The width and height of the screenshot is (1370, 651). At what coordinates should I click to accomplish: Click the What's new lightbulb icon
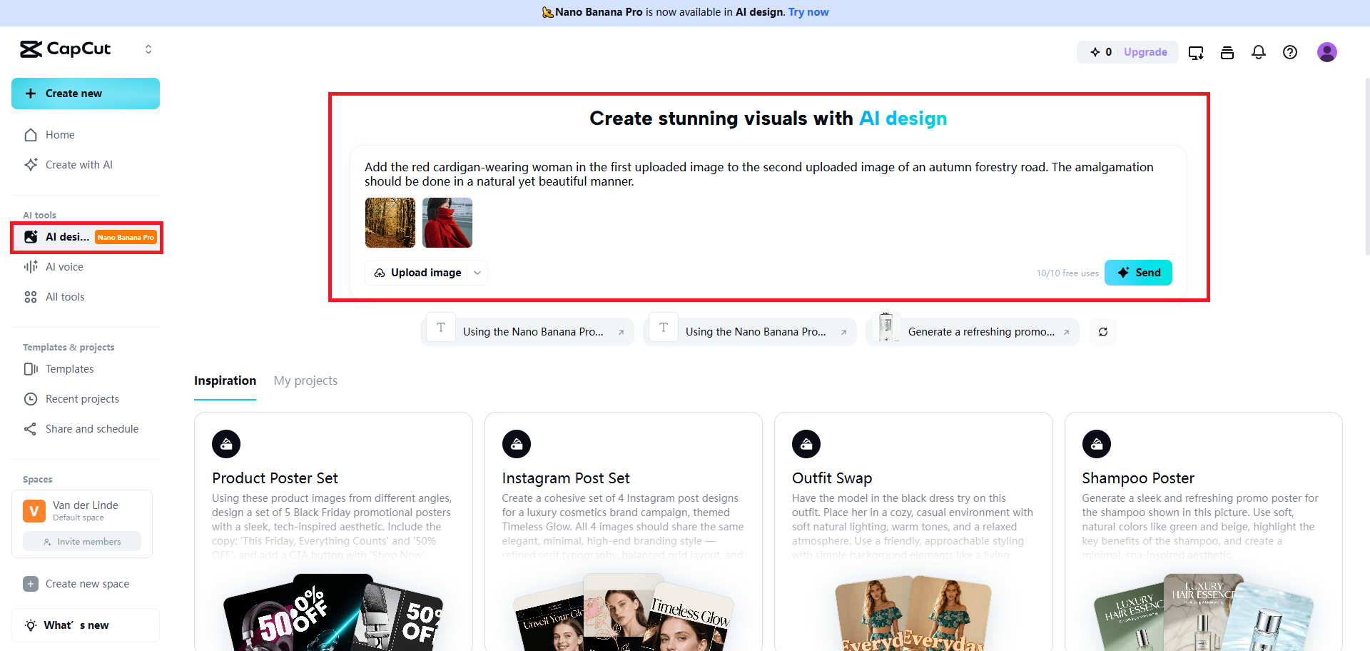click(31, 625)
